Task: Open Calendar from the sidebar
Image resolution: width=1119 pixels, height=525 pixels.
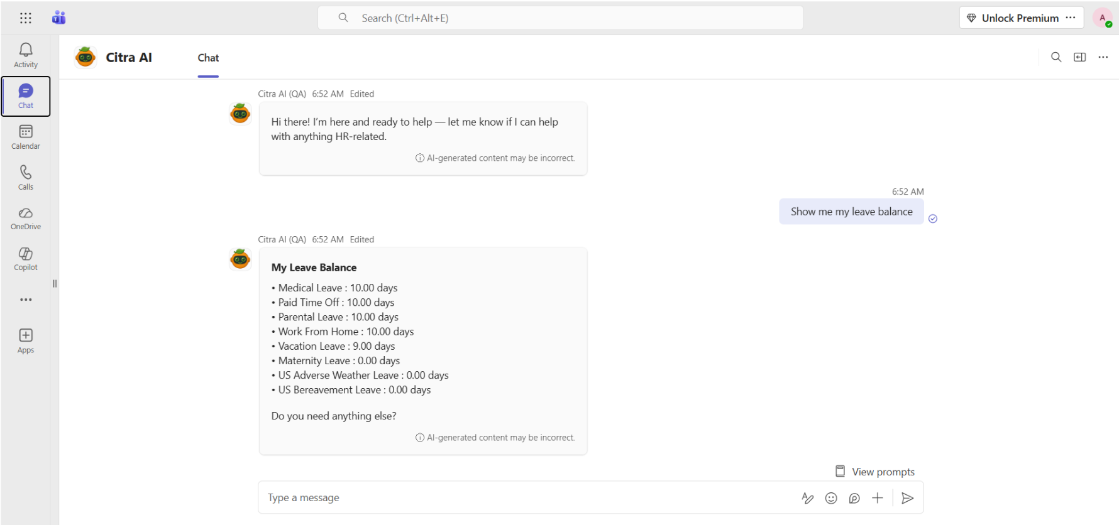Action: pos(26,137)
